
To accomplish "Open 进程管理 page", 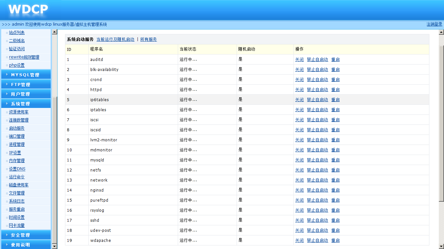I will pos(17,145).
